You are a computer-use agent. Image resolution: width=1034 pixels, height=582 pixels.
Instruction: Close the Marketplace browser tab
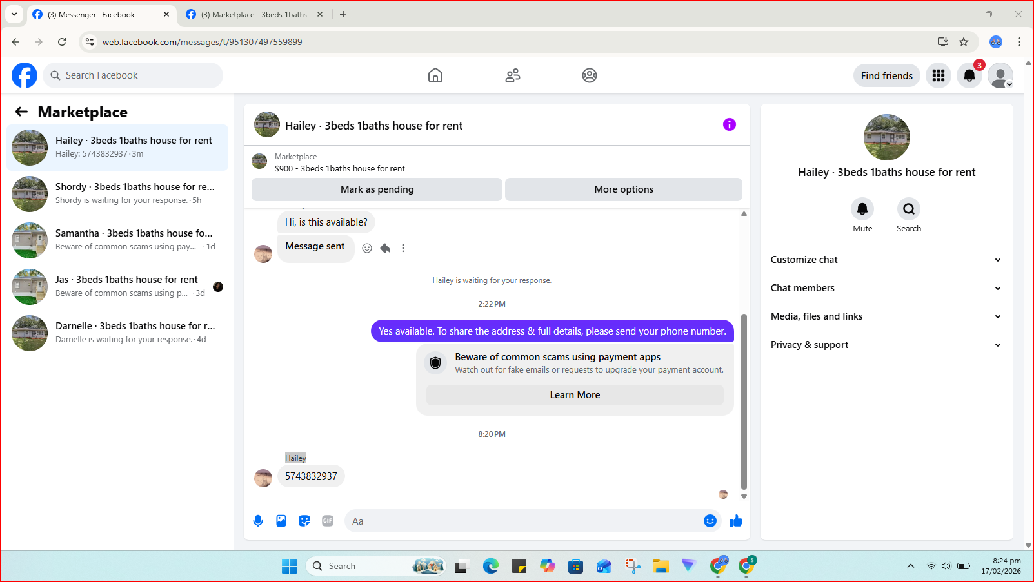coord(320,14)
